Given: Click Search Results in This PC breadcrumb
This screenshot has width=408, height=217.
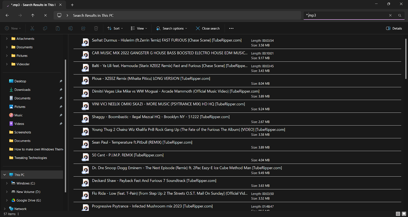Looking at the screenshot, I should (x=93, y=15).
